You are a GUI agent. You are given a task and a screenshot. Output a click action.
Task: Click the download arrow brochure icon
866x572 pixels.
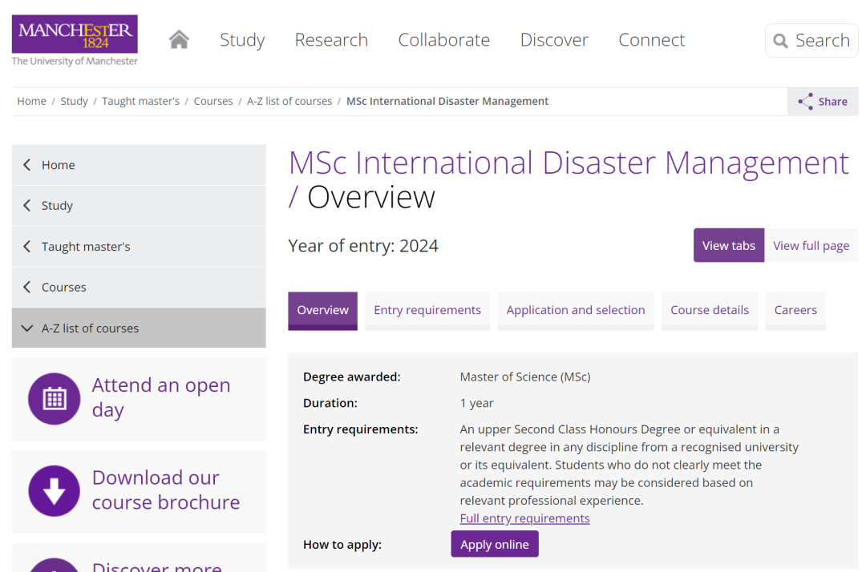[55, 491]
